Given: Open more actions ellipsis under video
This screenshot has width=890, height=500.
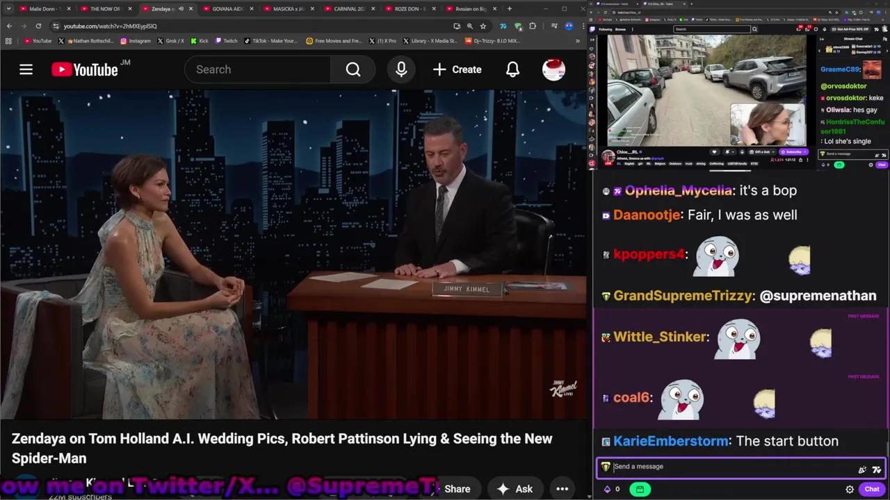Looking at the screenshot, I should click(x=563, y=489).
